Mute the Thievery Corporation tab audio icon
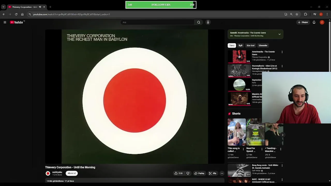This screenshot has height=186, width=331. pos(40,7)
